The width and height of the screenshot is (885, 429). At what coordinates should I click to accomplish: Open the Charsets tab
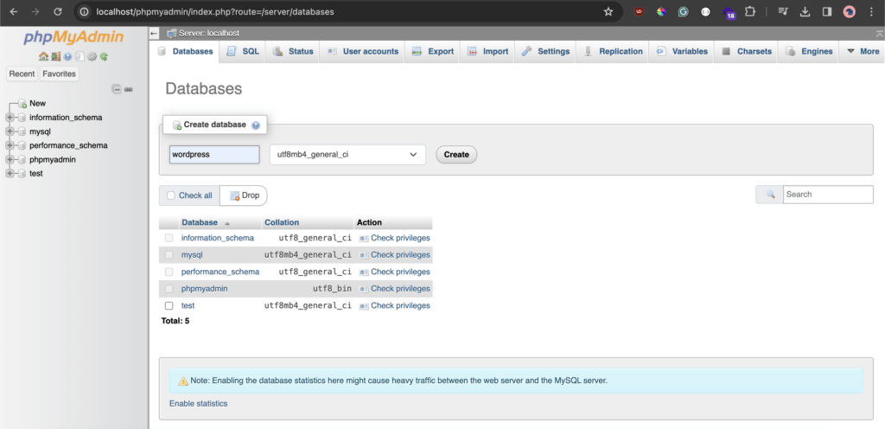click(x=746, y=51)
